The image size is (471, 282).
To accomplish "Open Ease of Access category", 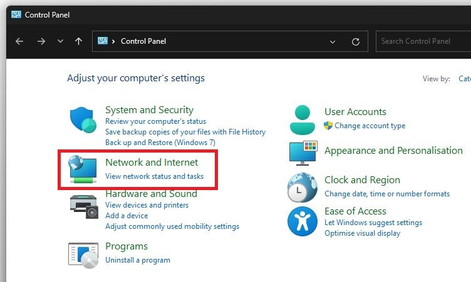I will (355, 211).
